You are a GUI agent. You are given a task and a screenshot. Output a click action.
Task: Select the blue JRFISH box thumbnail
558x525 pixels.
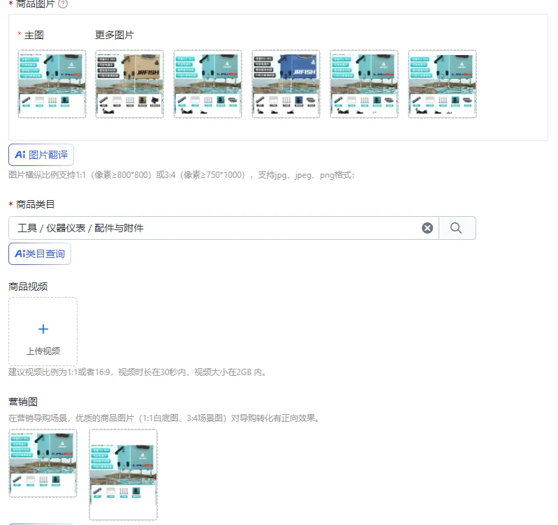(286, 84)
